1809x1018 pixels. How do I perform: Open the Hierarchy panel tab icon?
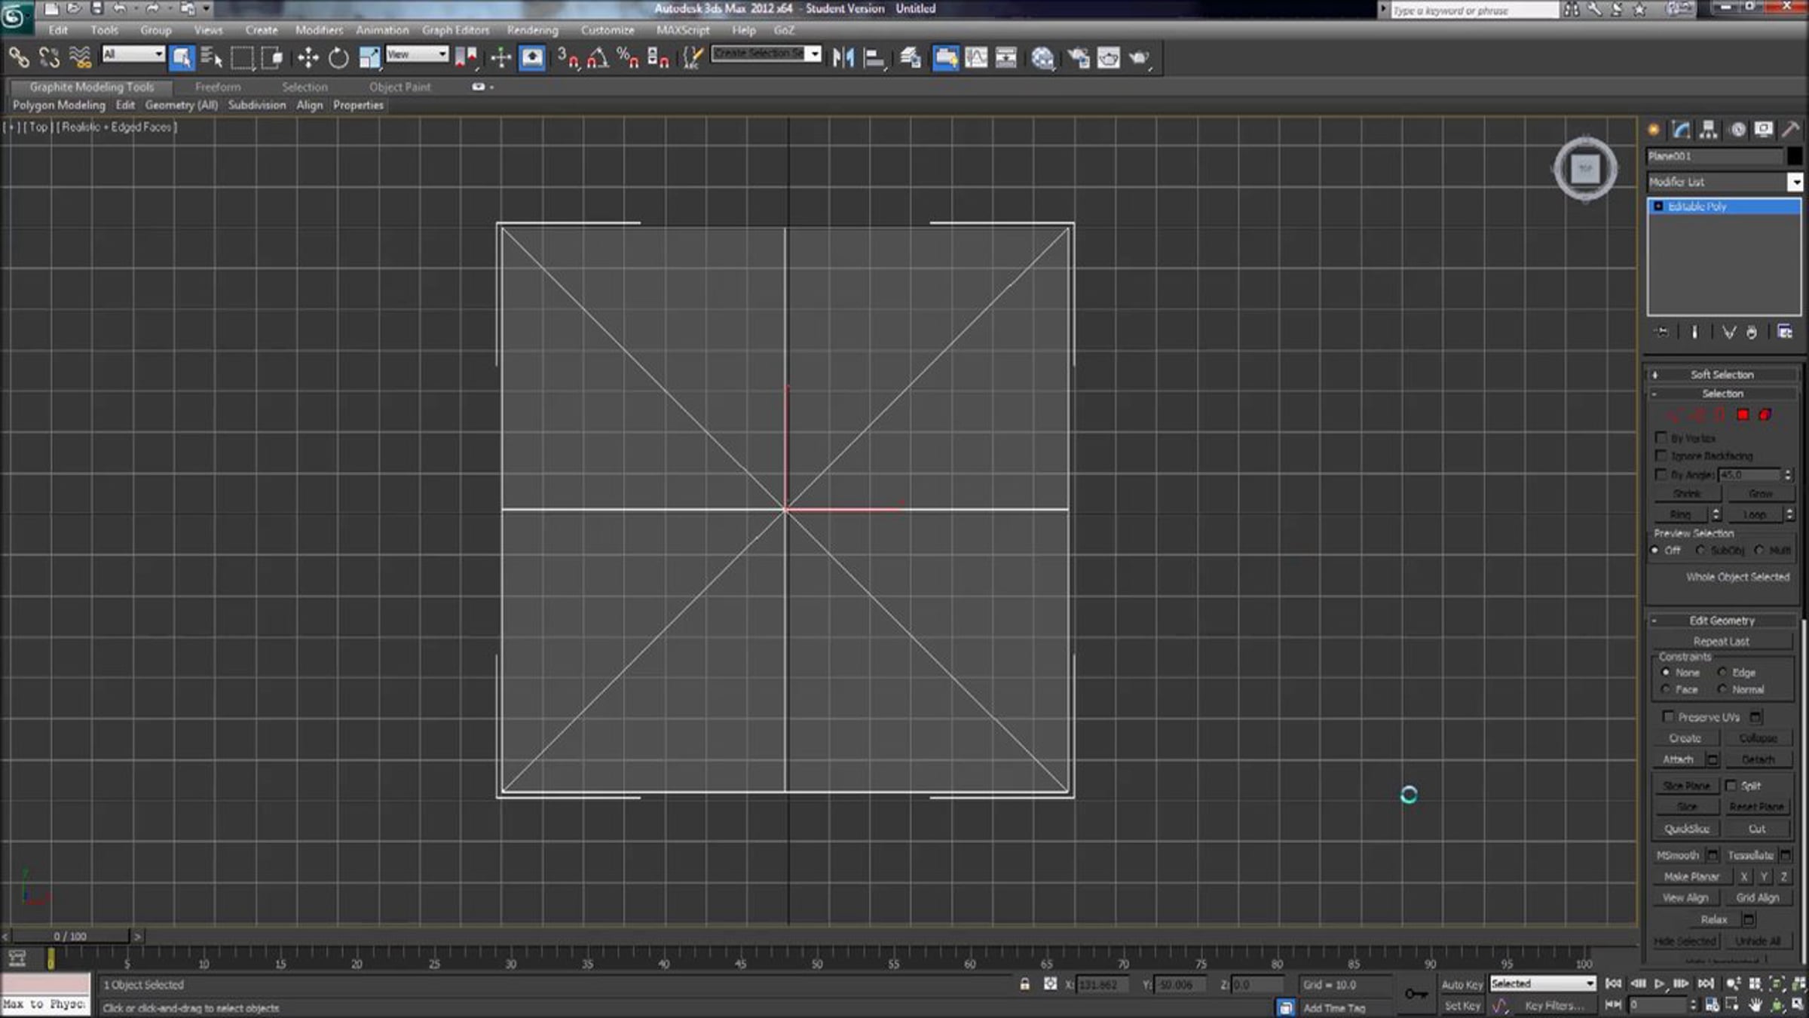coord(1709,130)
